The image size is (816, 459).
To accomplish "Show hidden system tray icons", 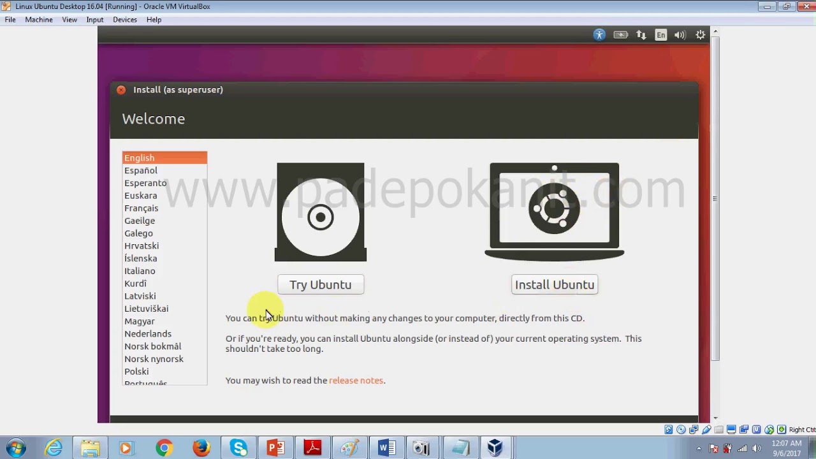I will pos(699,448).
